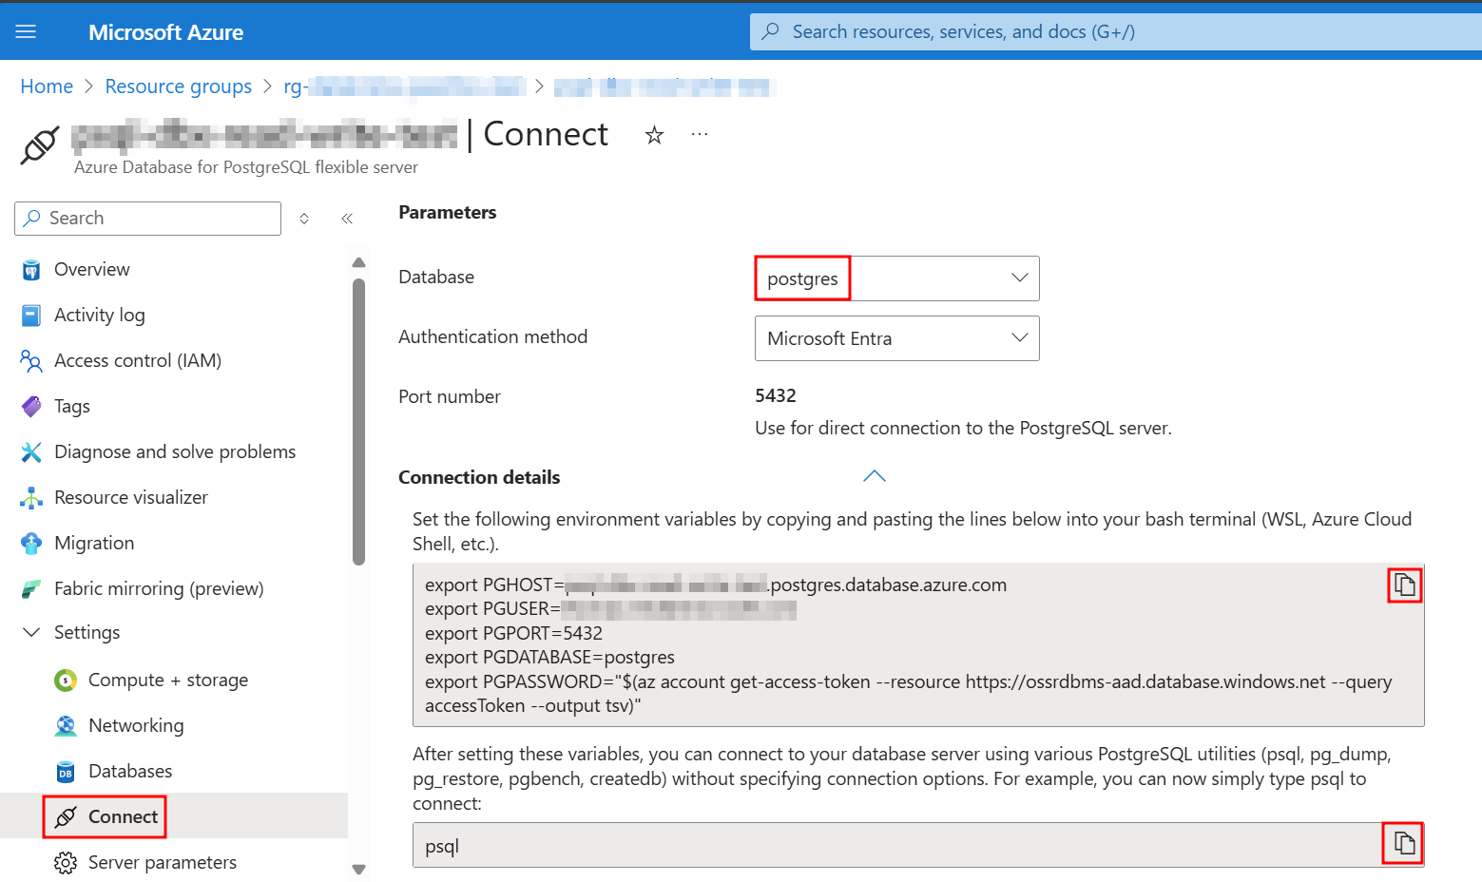Click the Access control people icon

point(31,361)
